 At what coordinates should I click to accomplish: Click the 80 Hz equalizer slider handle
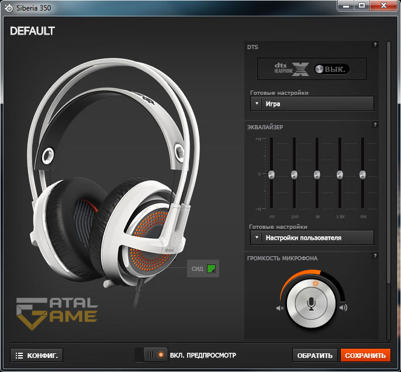click(271, 175)
